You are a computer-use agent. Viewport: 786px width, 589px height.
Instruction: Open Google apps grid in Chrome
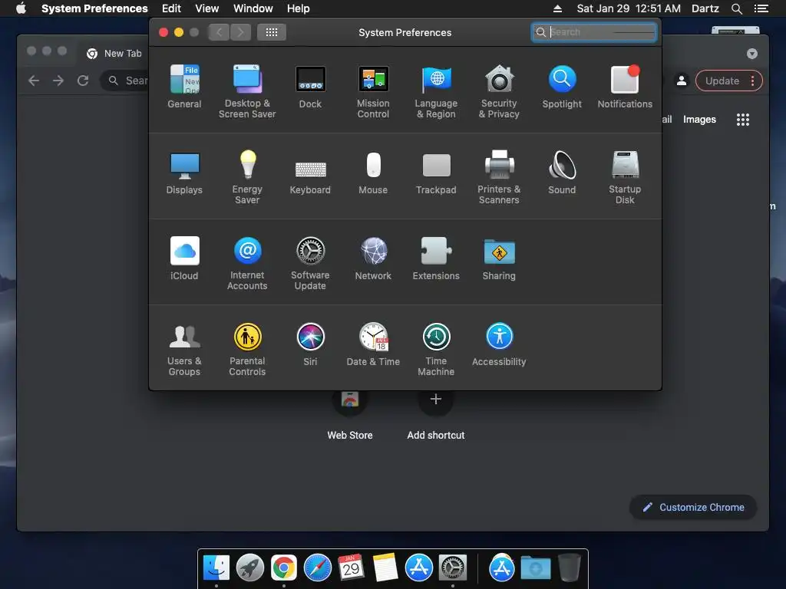tap(743, 119)
